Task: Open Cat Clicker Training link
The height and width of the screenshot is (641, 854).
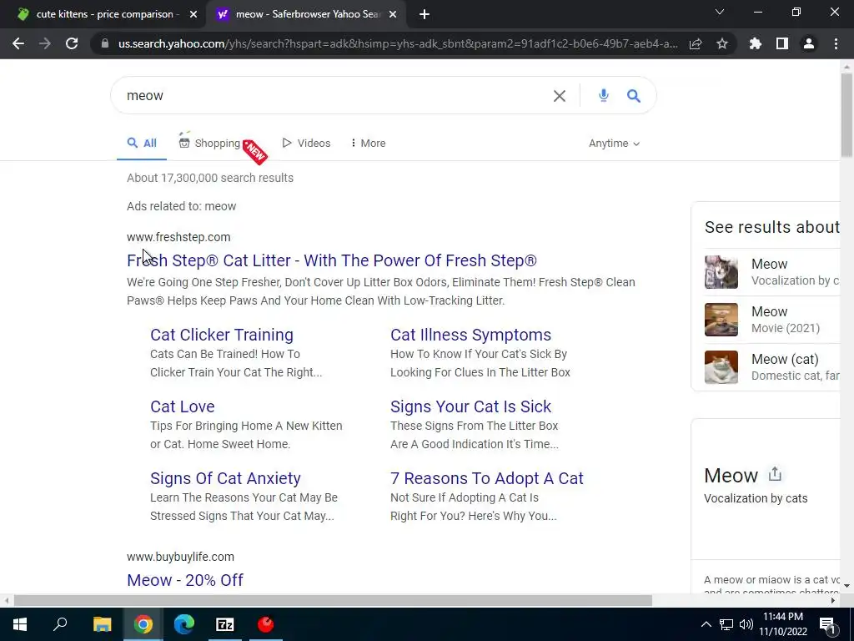Action: (222, 335)
